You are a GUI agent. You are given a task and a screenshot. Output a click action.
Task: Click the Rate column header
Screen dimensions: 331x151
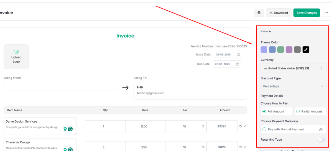145,110
